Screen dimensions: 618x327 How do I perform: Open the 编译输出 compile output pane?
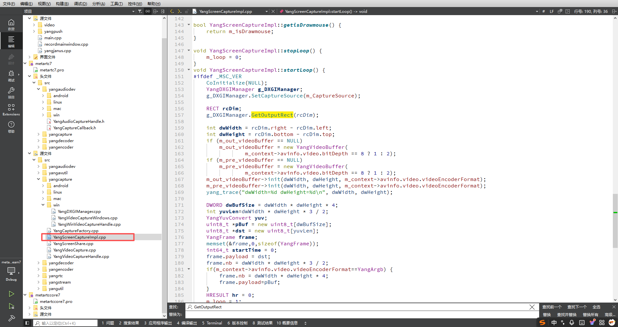pos(187,323)
